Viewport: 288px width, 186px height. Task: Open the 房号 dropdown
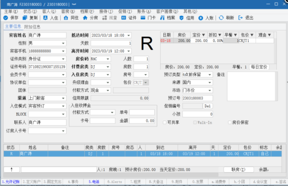point(146,75)
